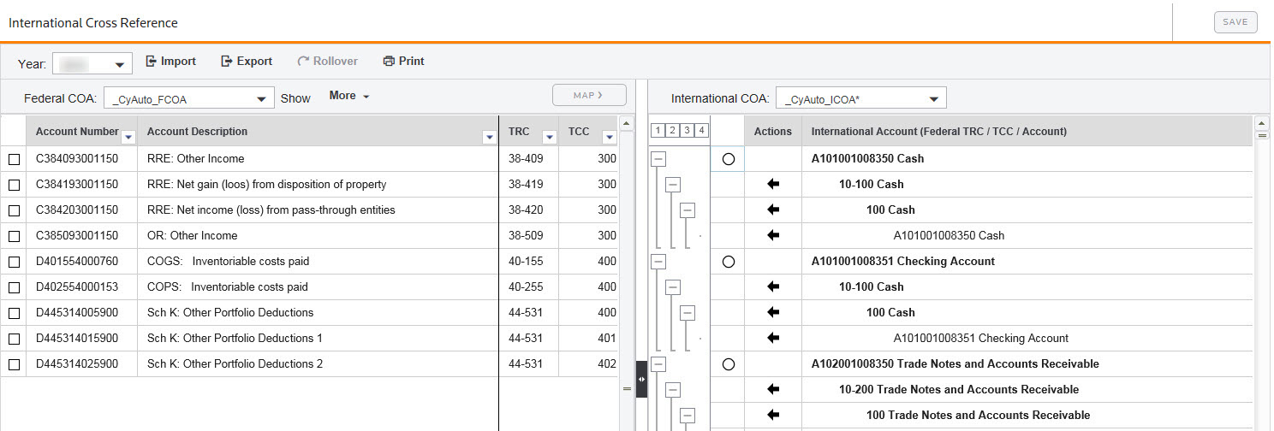Collapse A102001008350 Trade Notes tree node
The image size is (1274, 431).
click(658, 364)
